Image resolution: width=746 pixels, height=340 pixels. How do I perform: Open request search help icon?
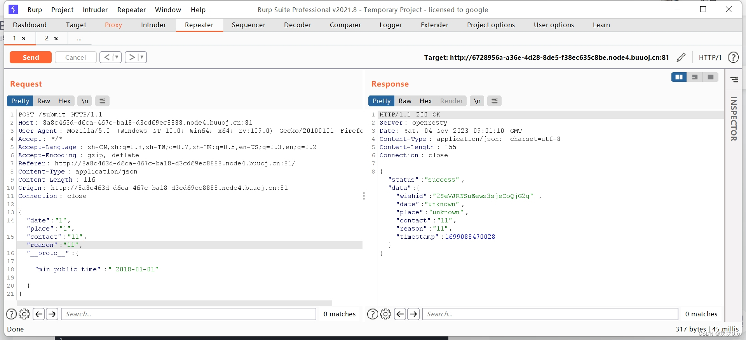tap(11, 314)
